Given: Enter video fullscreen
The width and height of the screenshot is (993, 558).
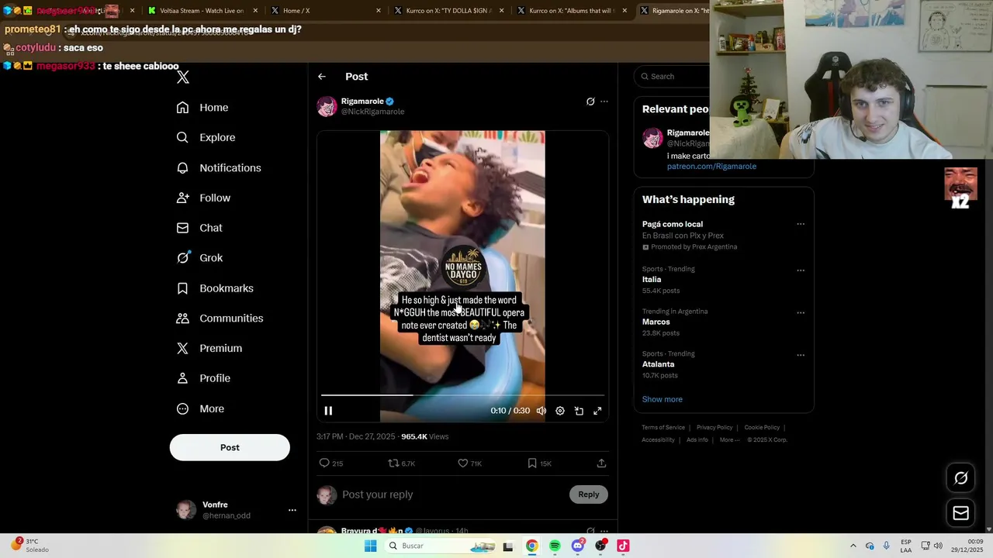Looking at the screenshot, I should pyautogui.click(x=597, y=411).
